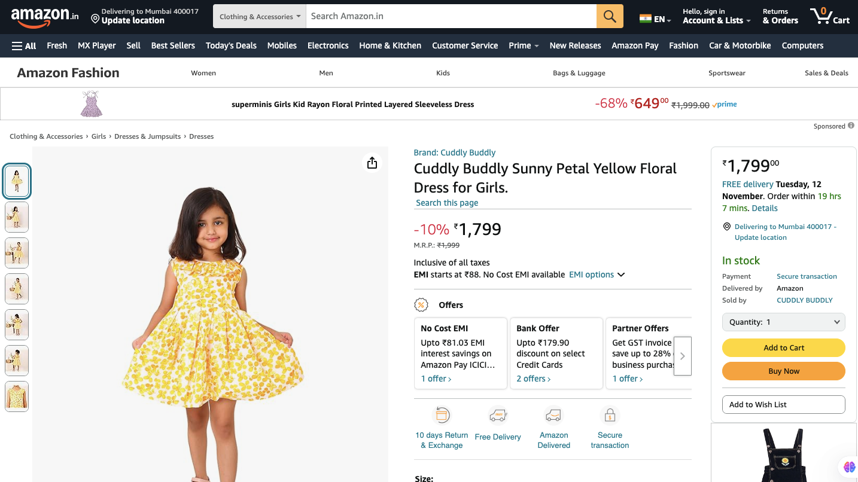Screen dimensions: 858x482
Task: Expand the EMI options chevron
Action: (621, 275)
